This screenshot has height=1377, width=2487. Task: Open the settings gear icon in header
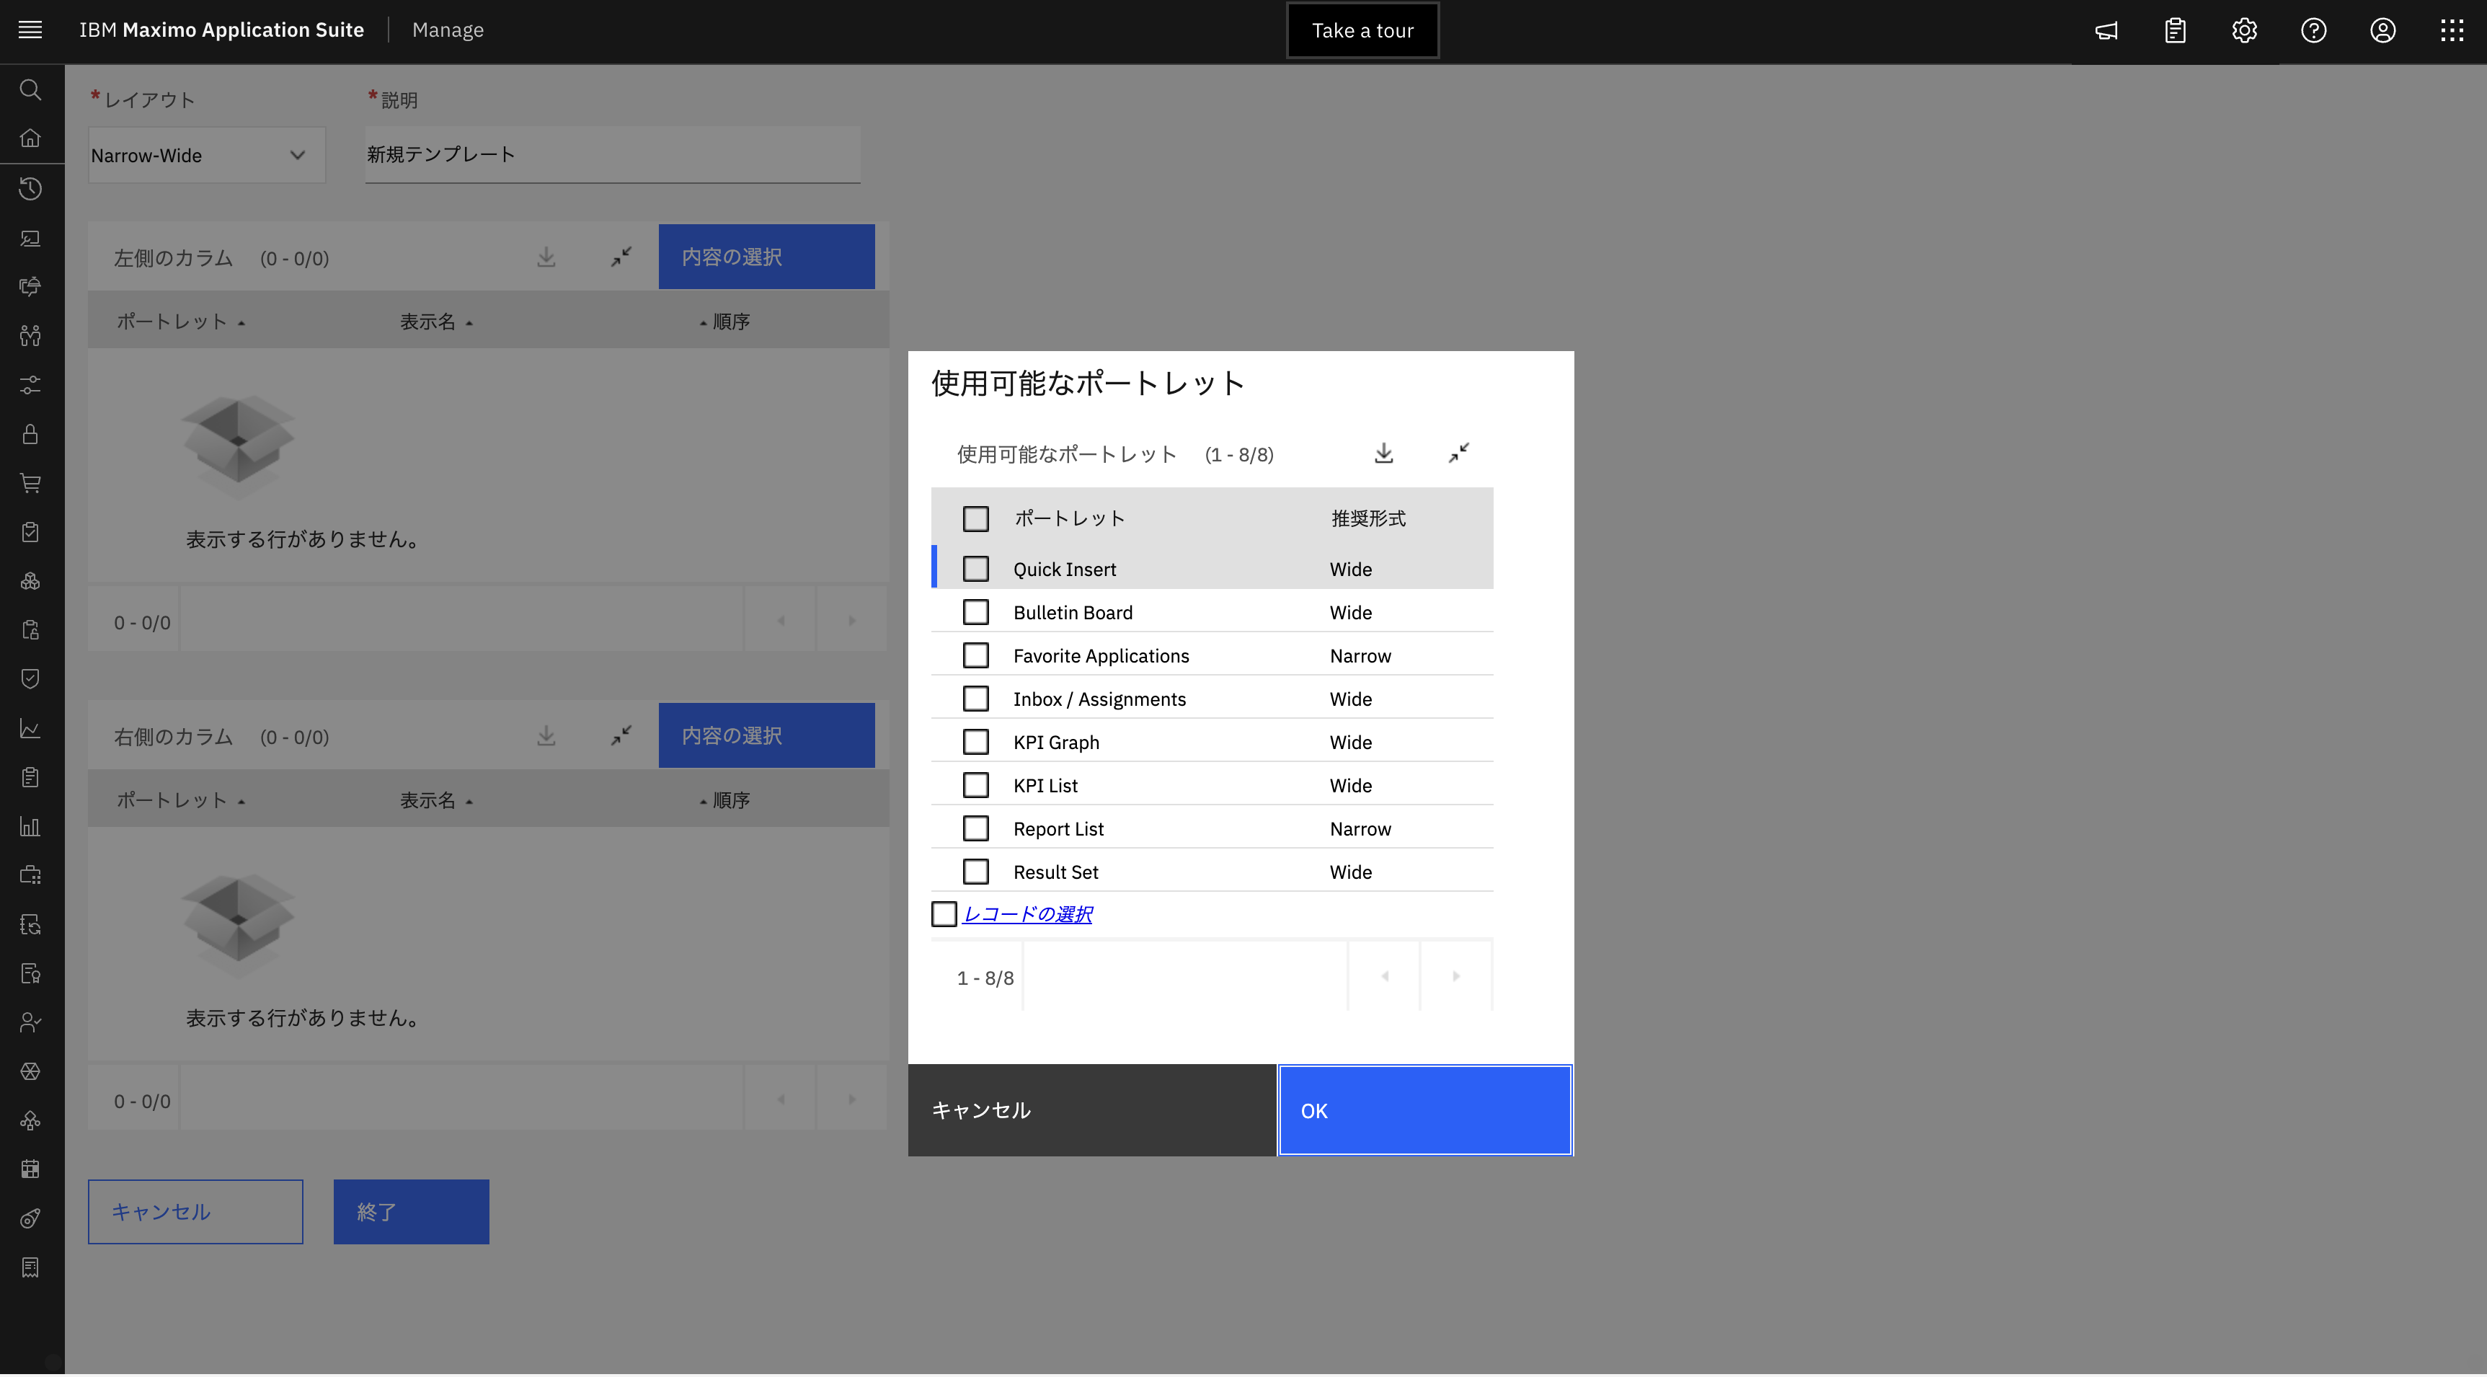(2243, 31)
